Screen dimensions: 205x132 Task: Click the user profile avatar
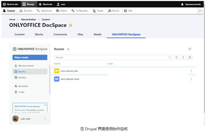(16, 119)
